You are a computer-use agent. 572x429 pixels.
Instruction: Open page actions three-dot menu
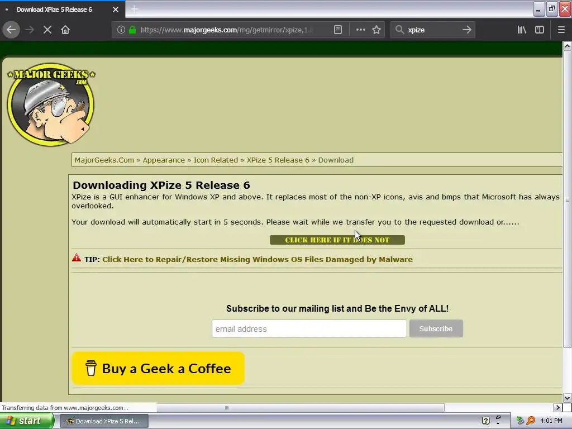[x=360, y=30]
